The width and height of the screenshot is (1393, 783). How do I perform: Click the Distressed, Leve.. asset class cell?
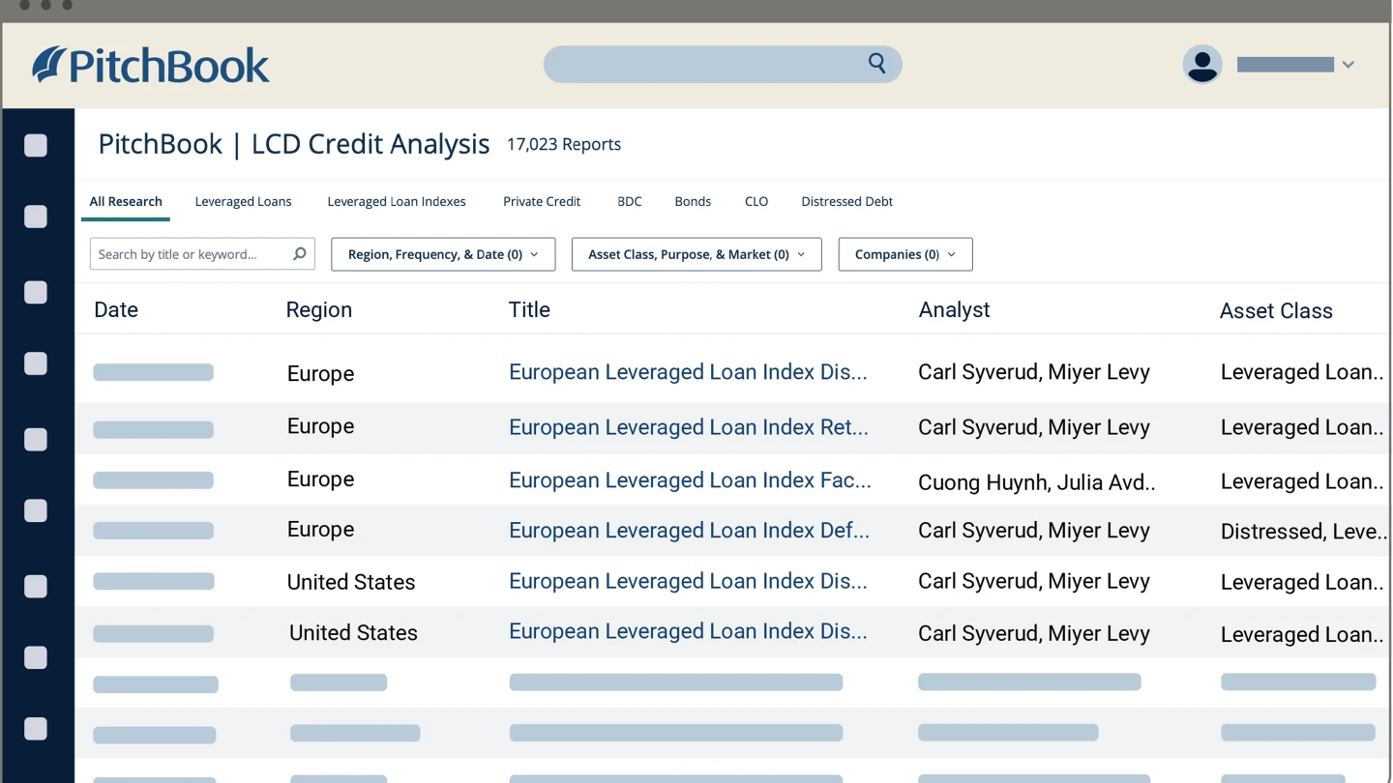[1304, 532]
